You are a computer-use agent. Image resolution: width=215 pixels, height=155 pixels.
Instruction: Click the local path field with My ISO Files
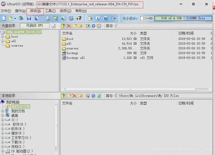tap(164, 96)
